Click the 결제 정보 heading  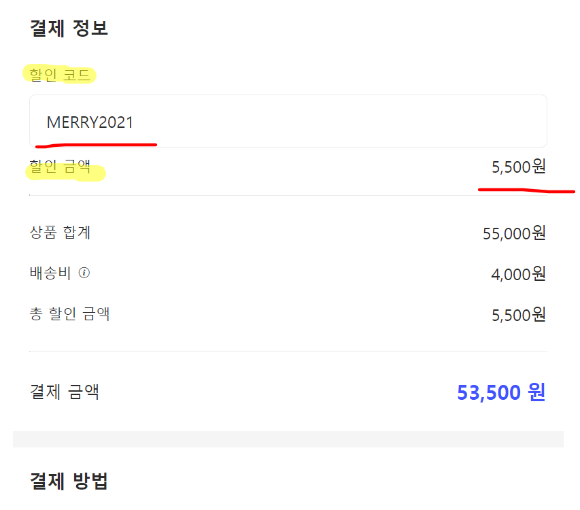pyautogui.click(x=69, y=28)
